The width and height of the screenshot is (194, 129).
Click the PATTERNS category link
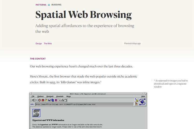coord(41,5)
